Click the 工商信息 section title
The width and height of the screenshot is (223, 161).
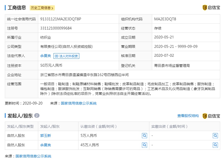[x=17, y=8]
